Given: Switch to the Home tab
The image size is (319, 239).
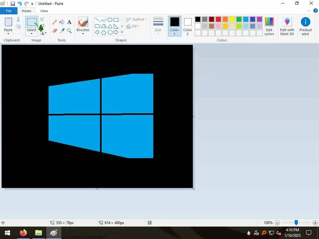Looking at the screenshot, I should 26,11.
